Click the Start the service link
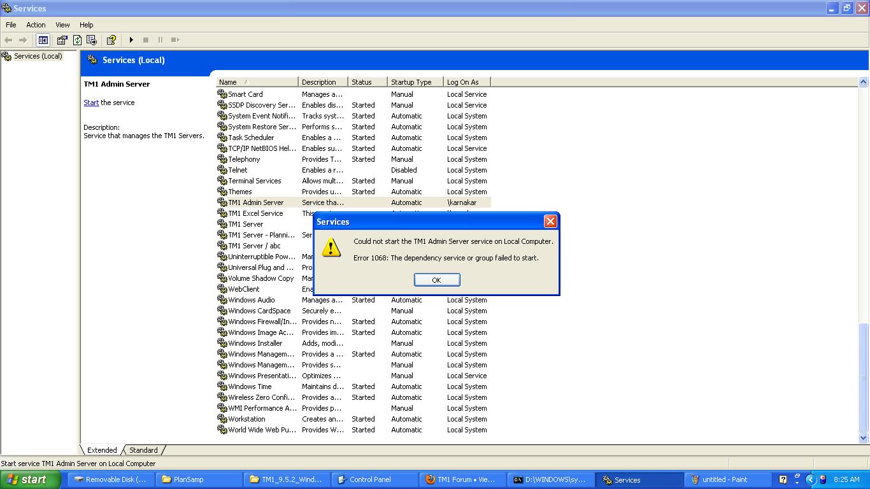Screen dimensions: 870x489 [91, 103]
